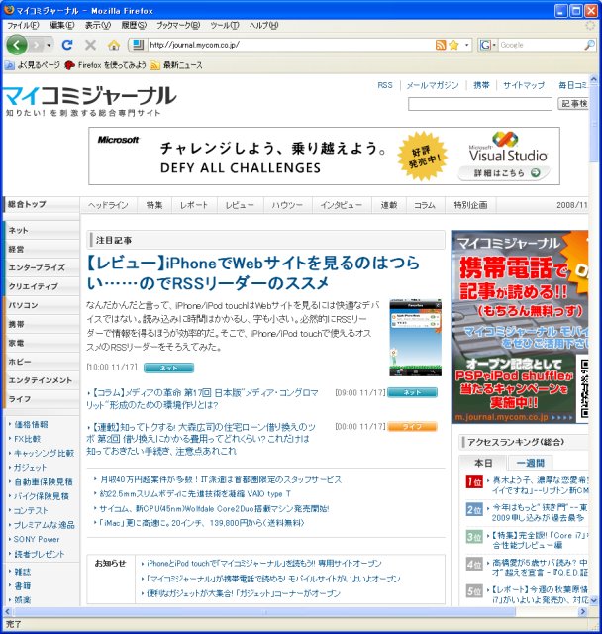602x634 pixels.
Task: Open the ヘルプ menu
Action: pyautogui.click(x=263, y=25)
